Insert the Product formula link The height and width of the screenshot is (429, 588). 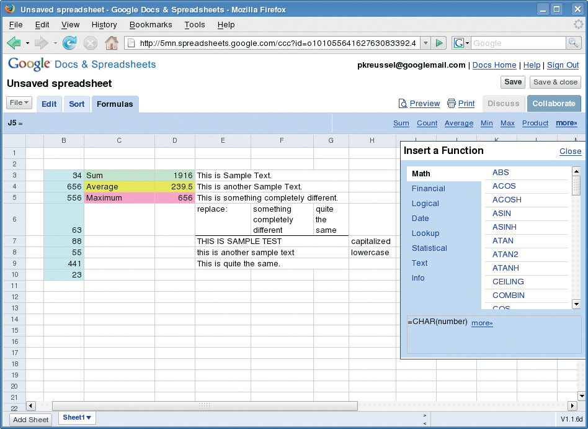535,123
